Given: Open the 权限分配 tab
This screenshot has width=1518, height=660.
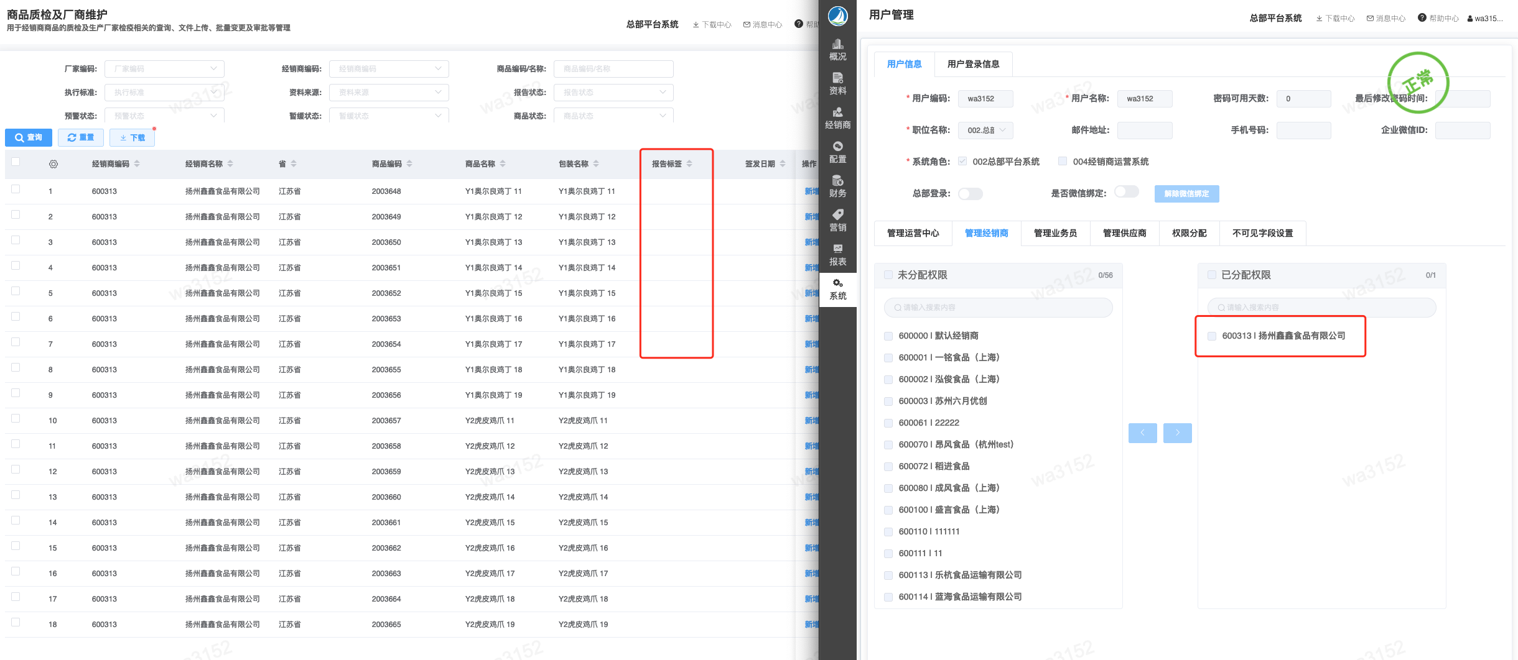Looking at the screenshot, I should 1189,233.
